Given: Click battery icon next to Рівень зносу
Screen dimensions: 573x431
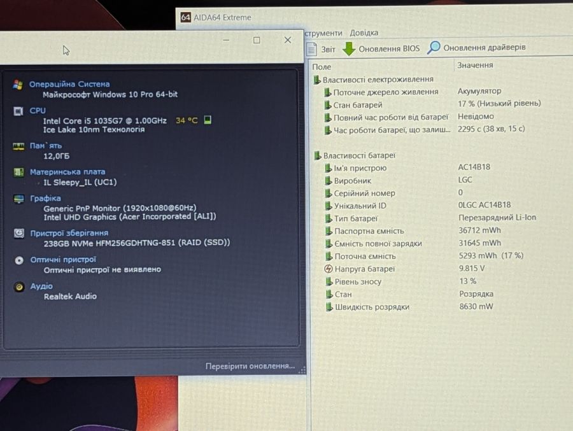Looking at the screenshot, I should click(x=329, y=281).
